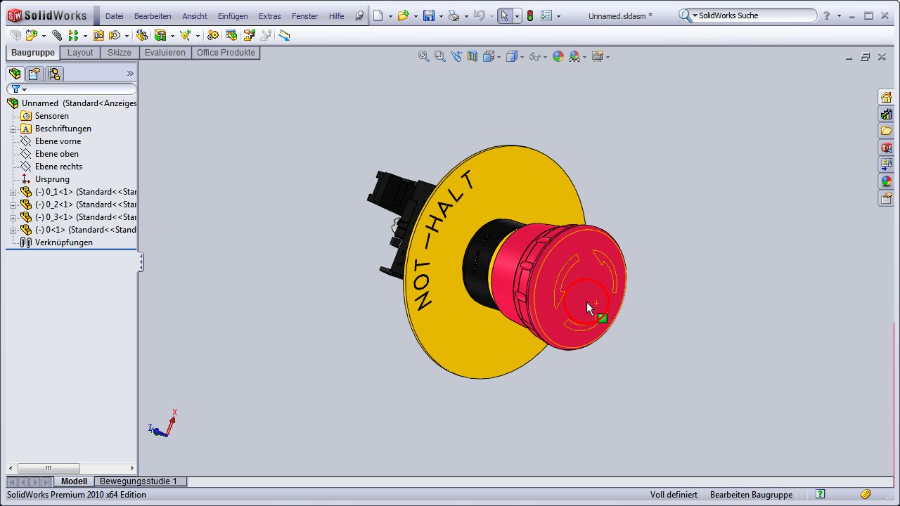Expand the manager pane tabs chevron
The image size is (900, 506).
(130, 73)
